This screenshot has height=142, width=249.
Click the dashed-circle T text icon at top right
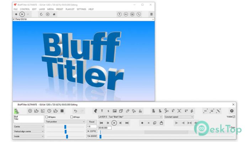(120, 14)
